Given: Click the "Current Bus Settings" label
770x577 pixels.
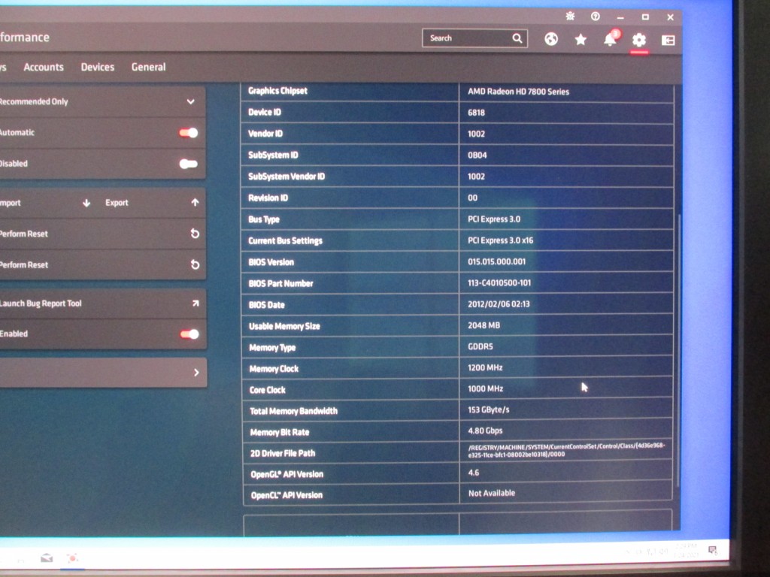Looking at the screenshot, I should (x=285, y=241).
